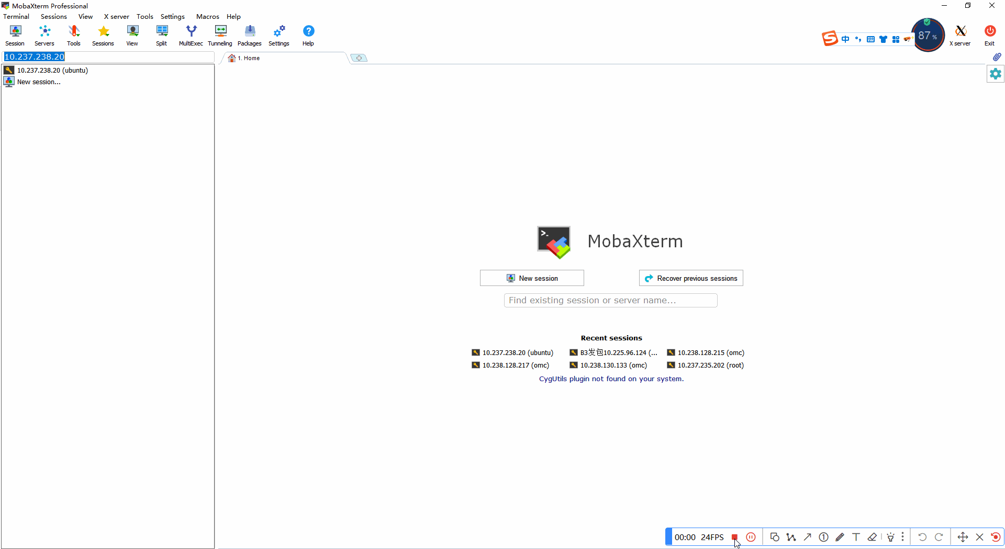The image size is (1005, 549).
Task: Open the Sessions menu in the menu bar
Action: (x=54, y=17)
